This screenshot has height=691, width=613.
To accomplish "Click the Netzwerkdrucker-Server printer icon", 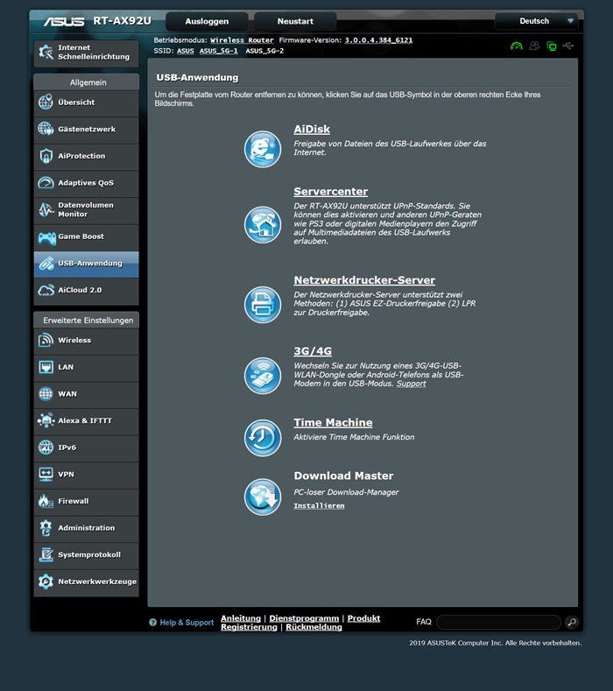I will click(x=263, y=305).
